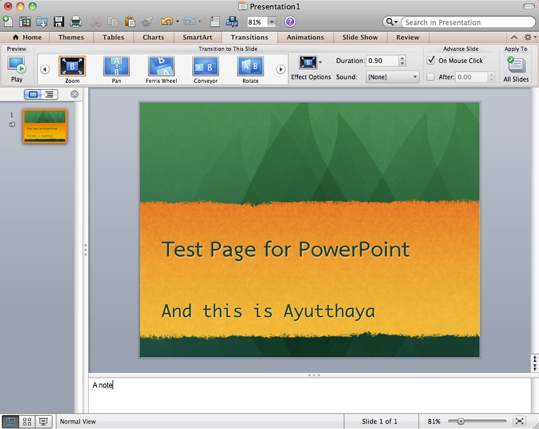The image size is (539, 429).
Task: Select the Ferris Wheel transition
Action: 161,70
